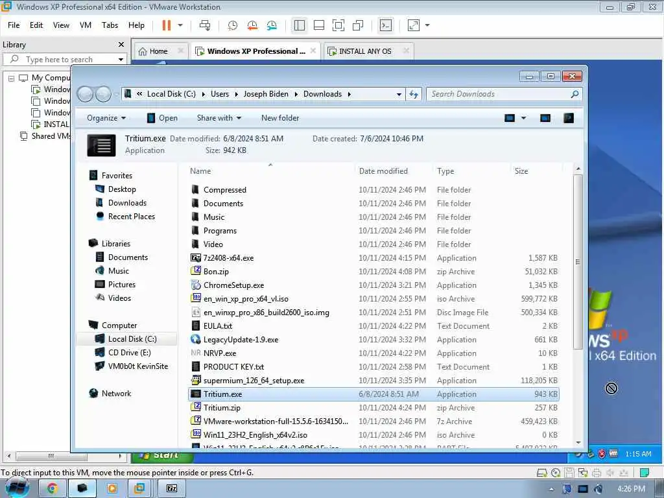Toggle the preview pane icon
This screenshot has width=664, height=498.
545,118
